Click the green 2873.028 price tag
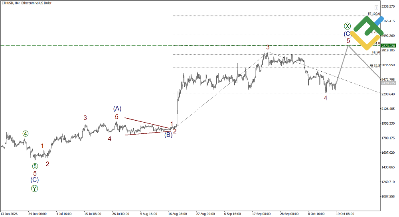The image size is (399, 217). [388, 46]
